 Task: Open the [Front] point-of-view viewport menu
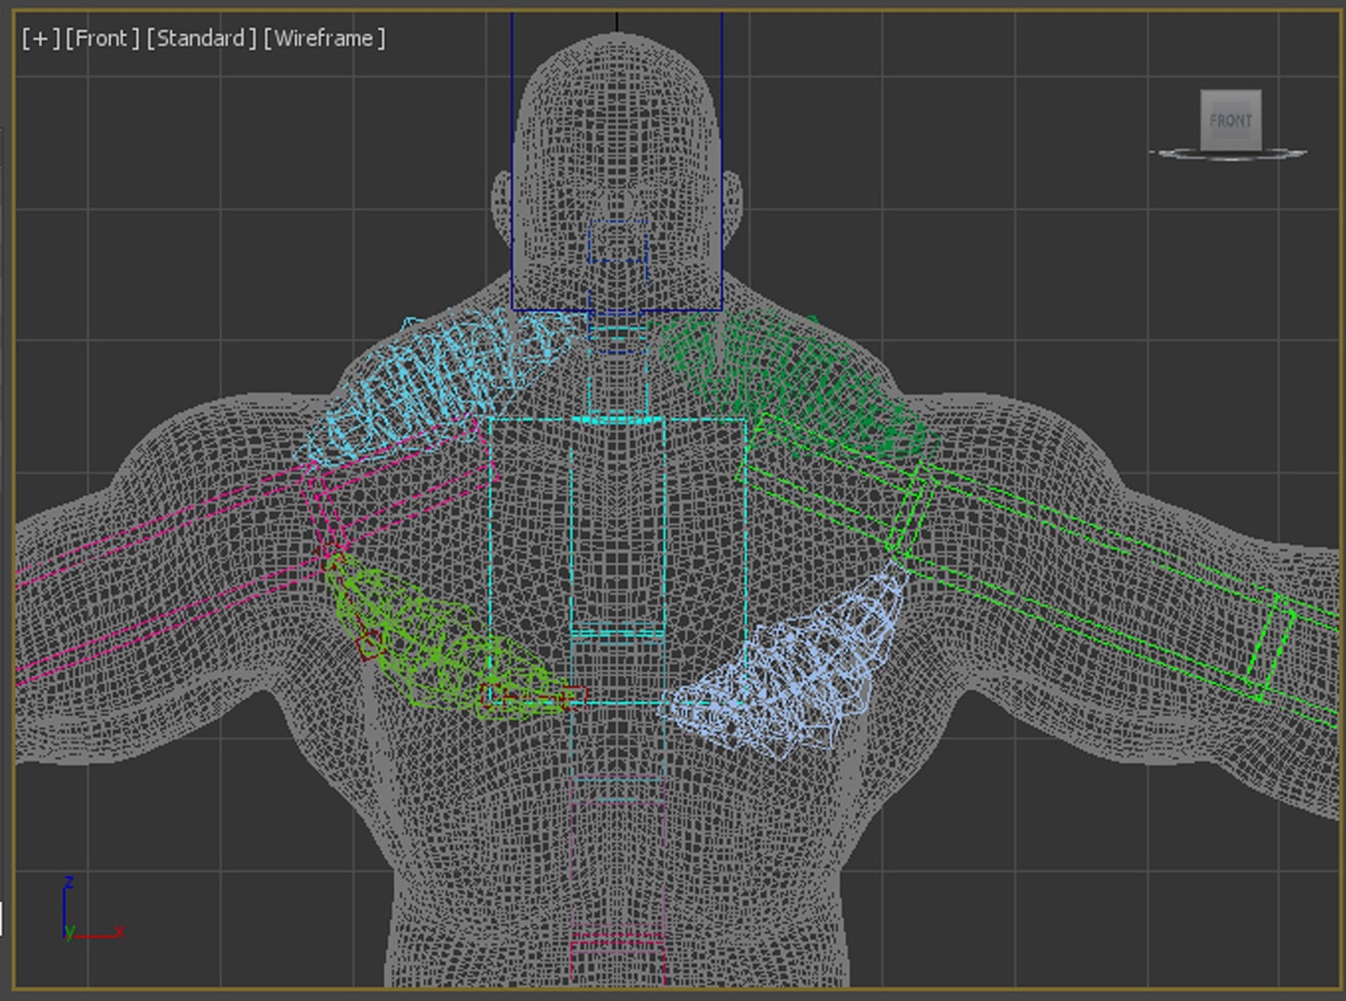pos(104,38)
